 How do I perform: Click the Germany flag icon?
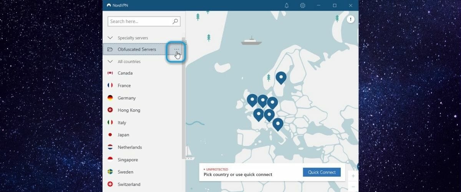coord(110,98)
